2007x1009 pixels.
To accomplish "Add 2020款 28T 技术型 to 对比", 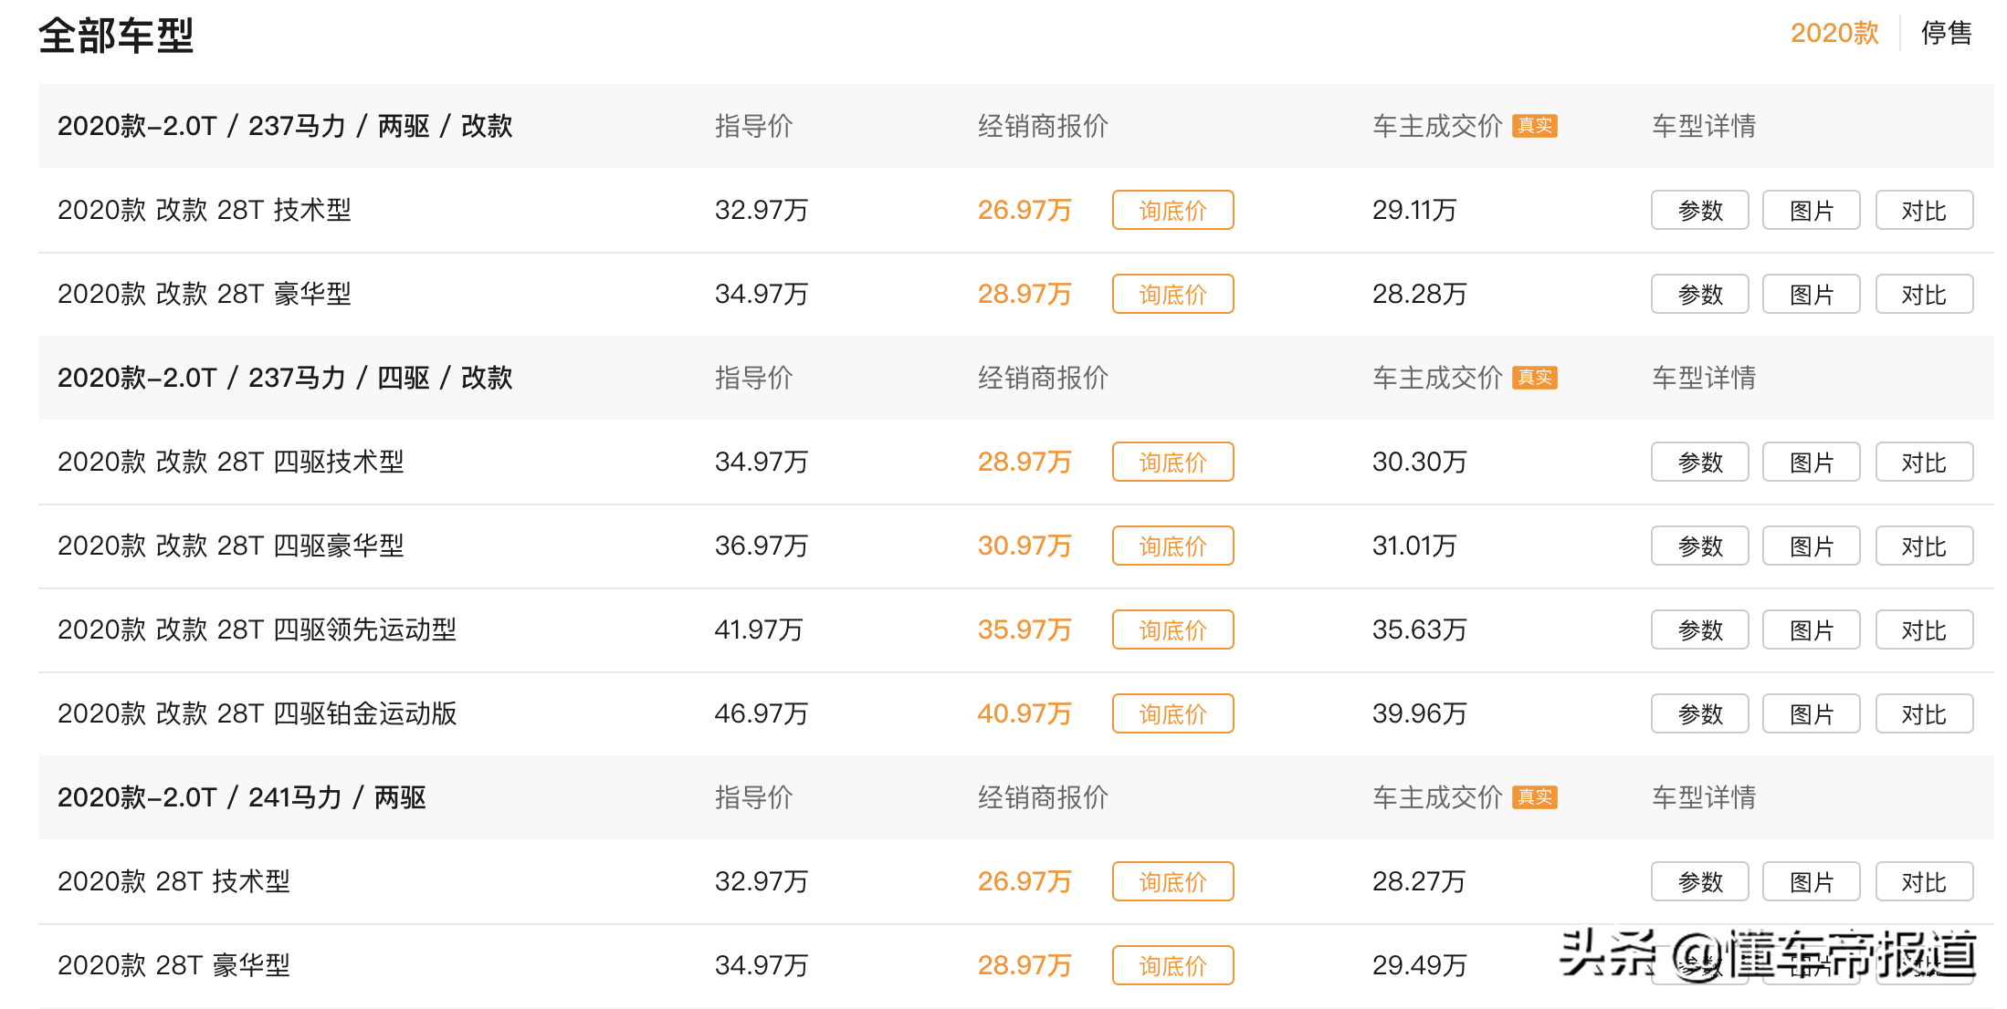I will click(1924, 881).
